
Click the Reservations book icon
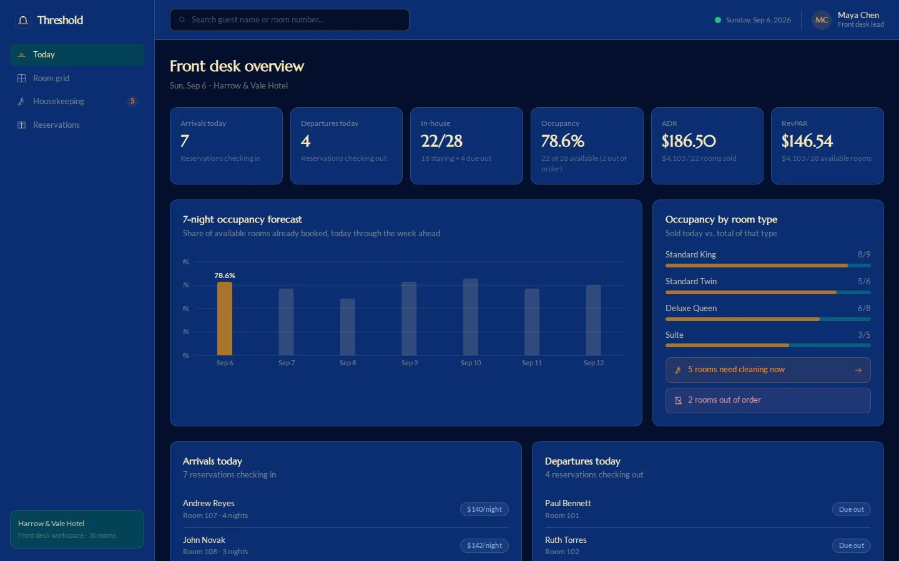[22, 125]
